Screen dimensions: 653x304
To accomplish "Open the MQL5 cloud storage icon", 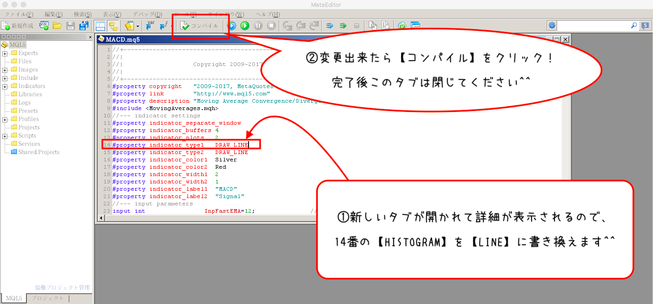I will [x=402, y=26].
